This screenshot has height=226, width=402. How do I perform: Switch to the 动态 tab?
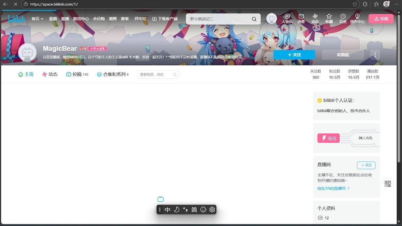[x=50, y=74]
